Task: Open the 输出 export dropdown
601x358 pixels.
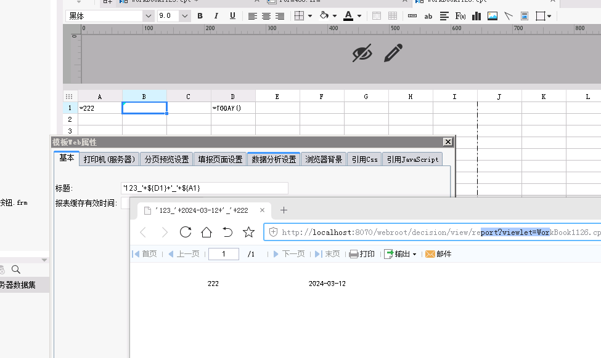Action: (401, 254)
